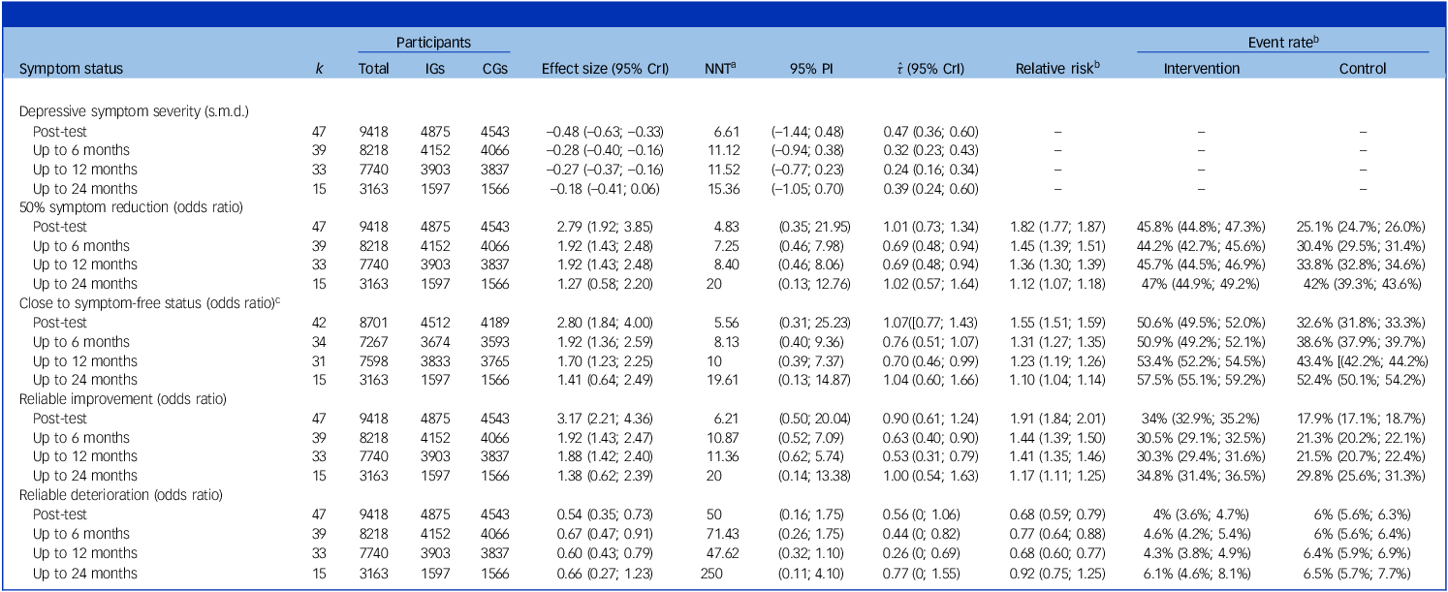
Task: Select intervention rate '57.5% (55.1%; 59.2%)'
Action: (1202, 379)
